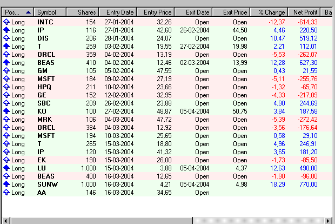Image resolution: width=335 pixels, height=224 pixels.
Task: Click the arrow icon in the HPQ row
Action: 6,87
